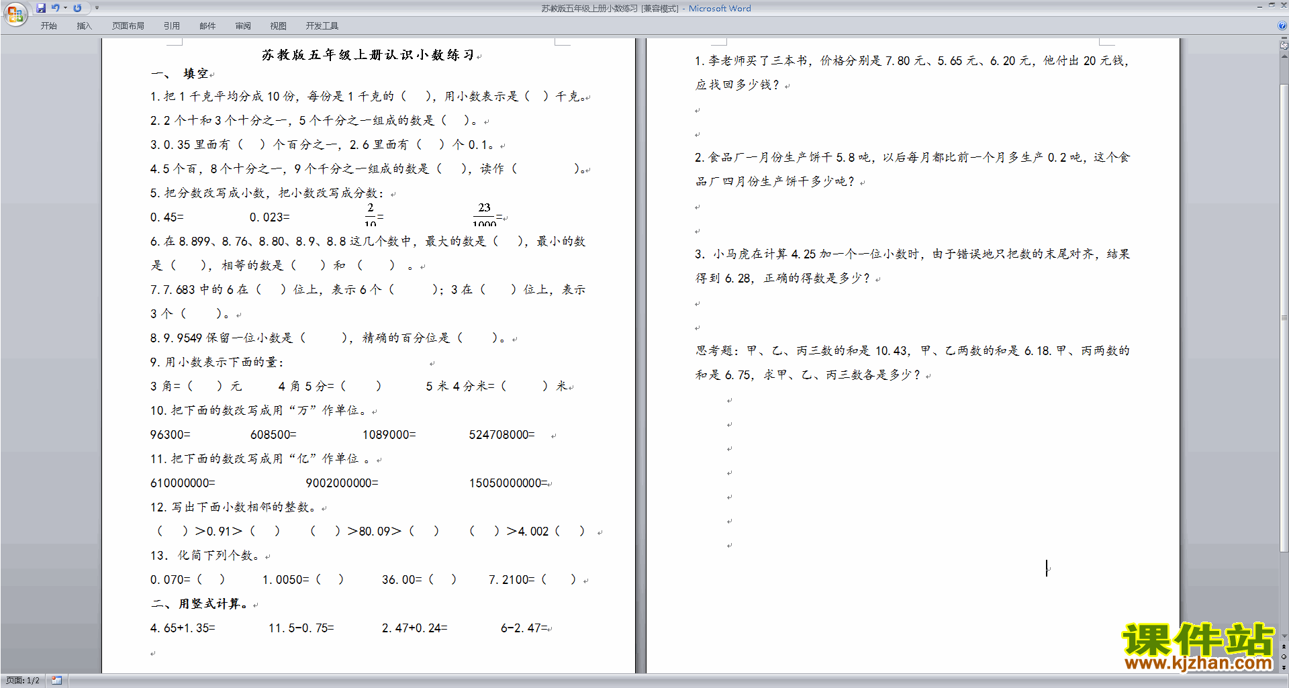The height and width of the screenshot is (688, 1289).
Task: Click the number 524708000= in question 10
Action: click(502, 435)
